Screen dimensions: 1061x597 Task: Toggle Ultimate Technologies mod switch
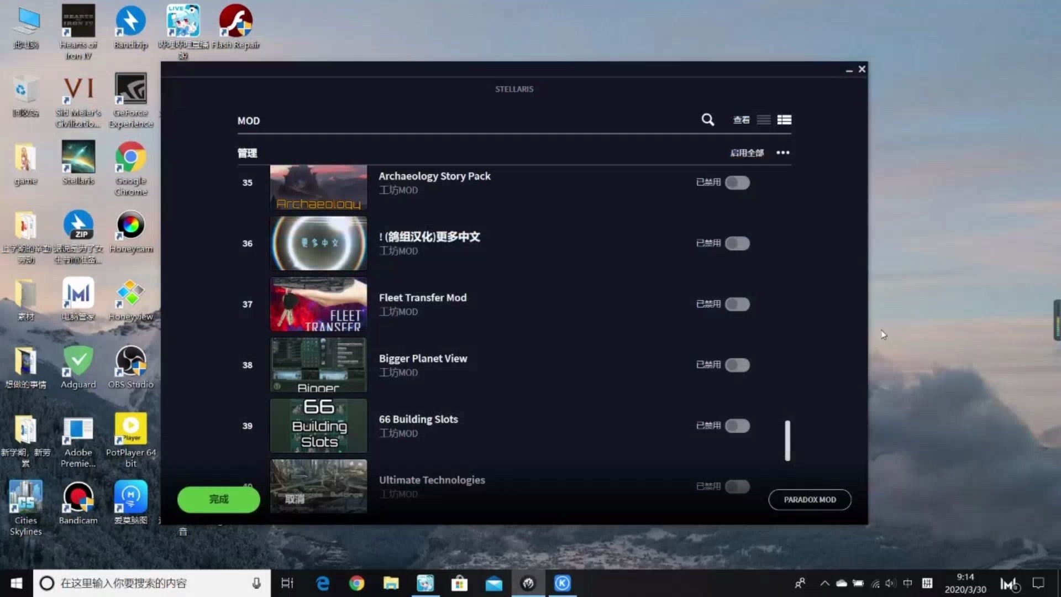737,486
